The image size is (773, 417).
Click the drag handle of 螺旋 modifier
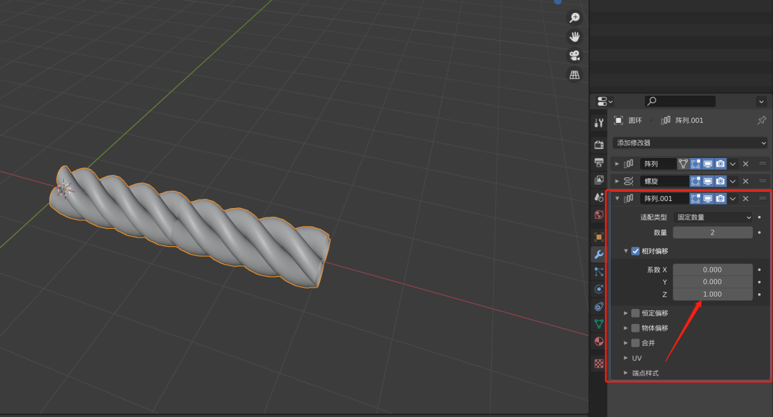tap(763, 181)
